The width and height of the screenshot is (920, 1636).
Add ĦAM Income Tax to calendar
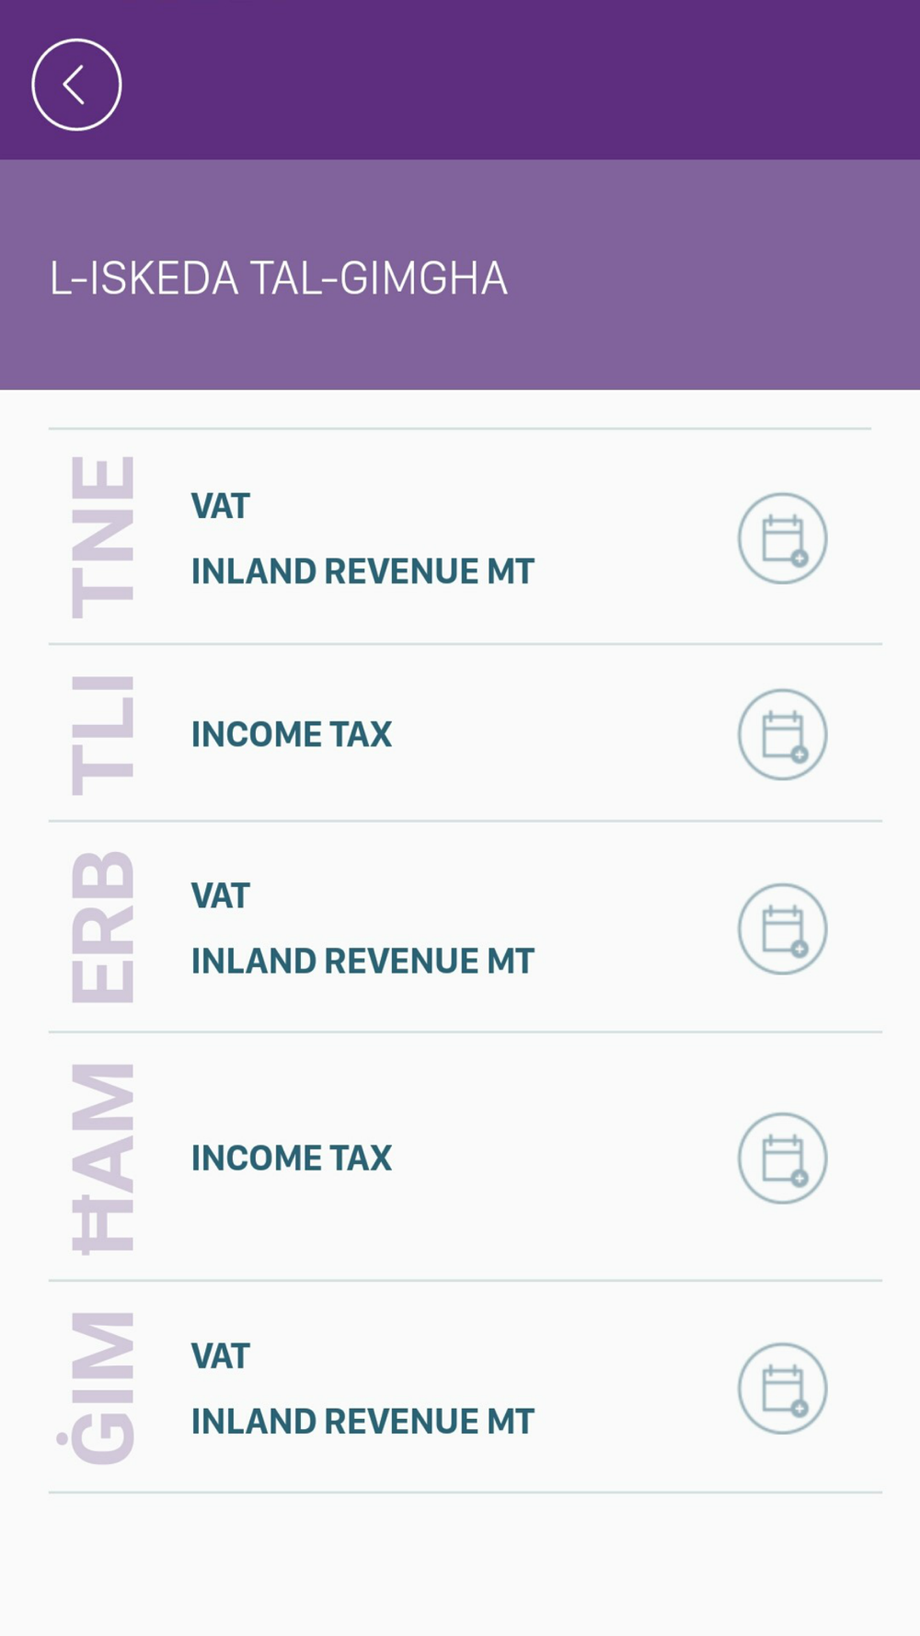782,1158
